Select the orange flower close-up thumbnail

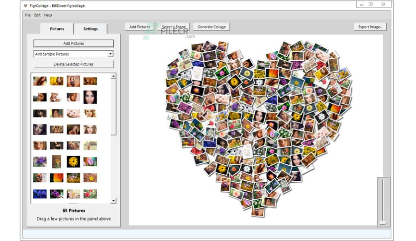(x=57, y=178)
